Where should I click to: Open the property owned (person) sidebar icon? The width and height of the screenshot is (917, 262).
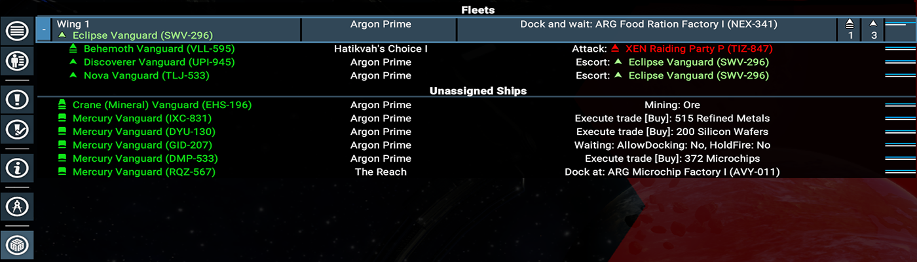click(x=16, y=61)
